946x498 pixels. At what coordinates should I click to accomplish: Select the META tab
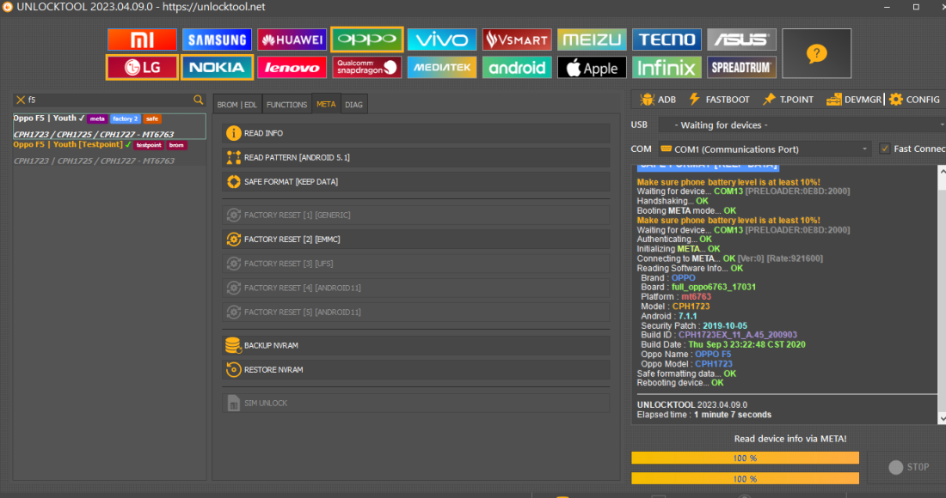pos(326,104)
